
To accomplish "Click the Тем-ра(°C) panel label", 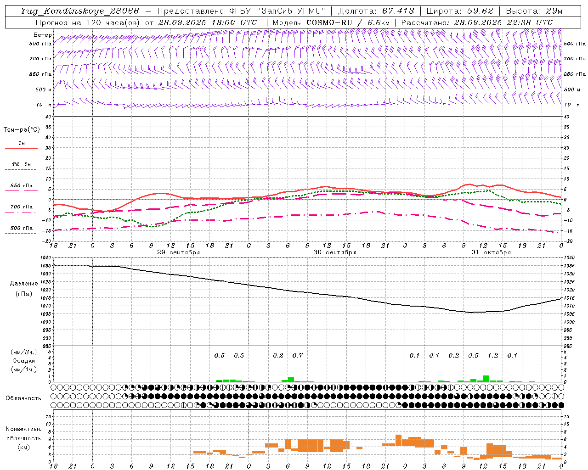I will pos(22,130).
